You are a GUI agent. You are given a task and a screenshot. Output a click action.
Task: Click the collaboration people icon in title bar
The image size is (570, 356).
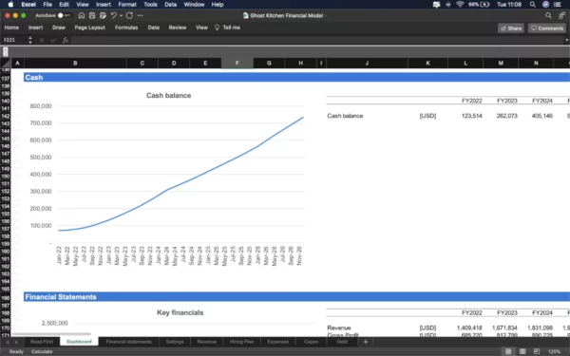[x=562, y=15]
